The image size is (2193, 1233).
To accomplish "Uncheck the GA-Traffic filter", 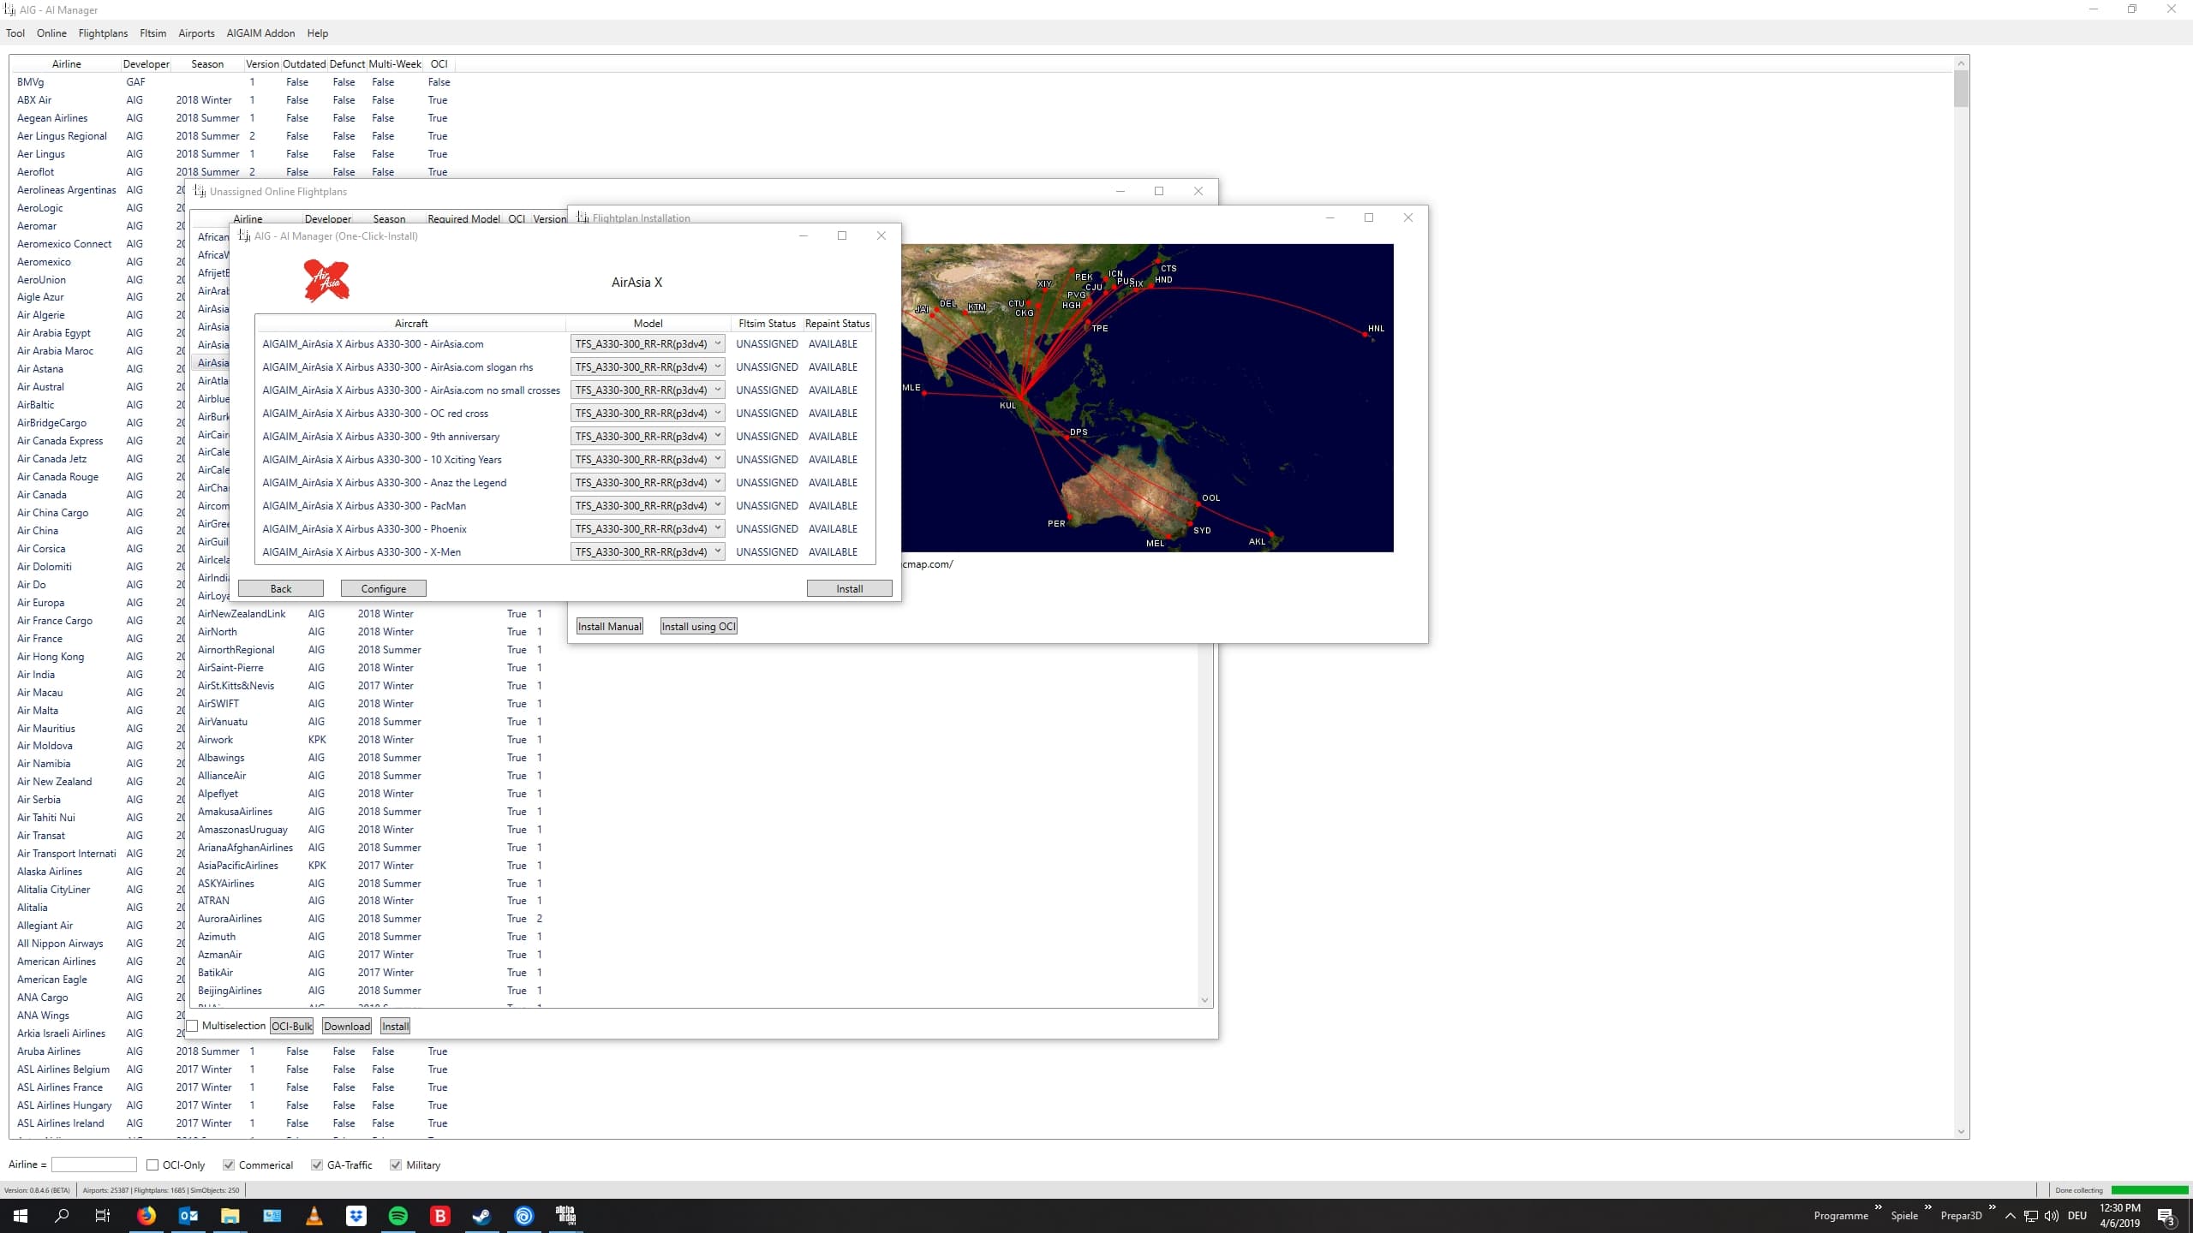I will point(317,1165).
